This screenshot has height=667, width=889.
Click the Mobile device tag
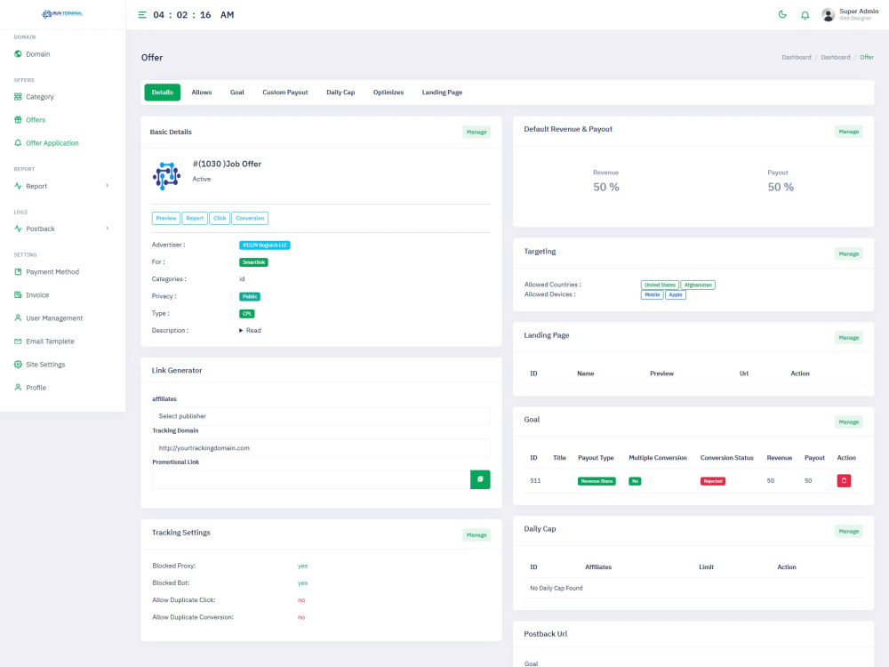point(652,295)
